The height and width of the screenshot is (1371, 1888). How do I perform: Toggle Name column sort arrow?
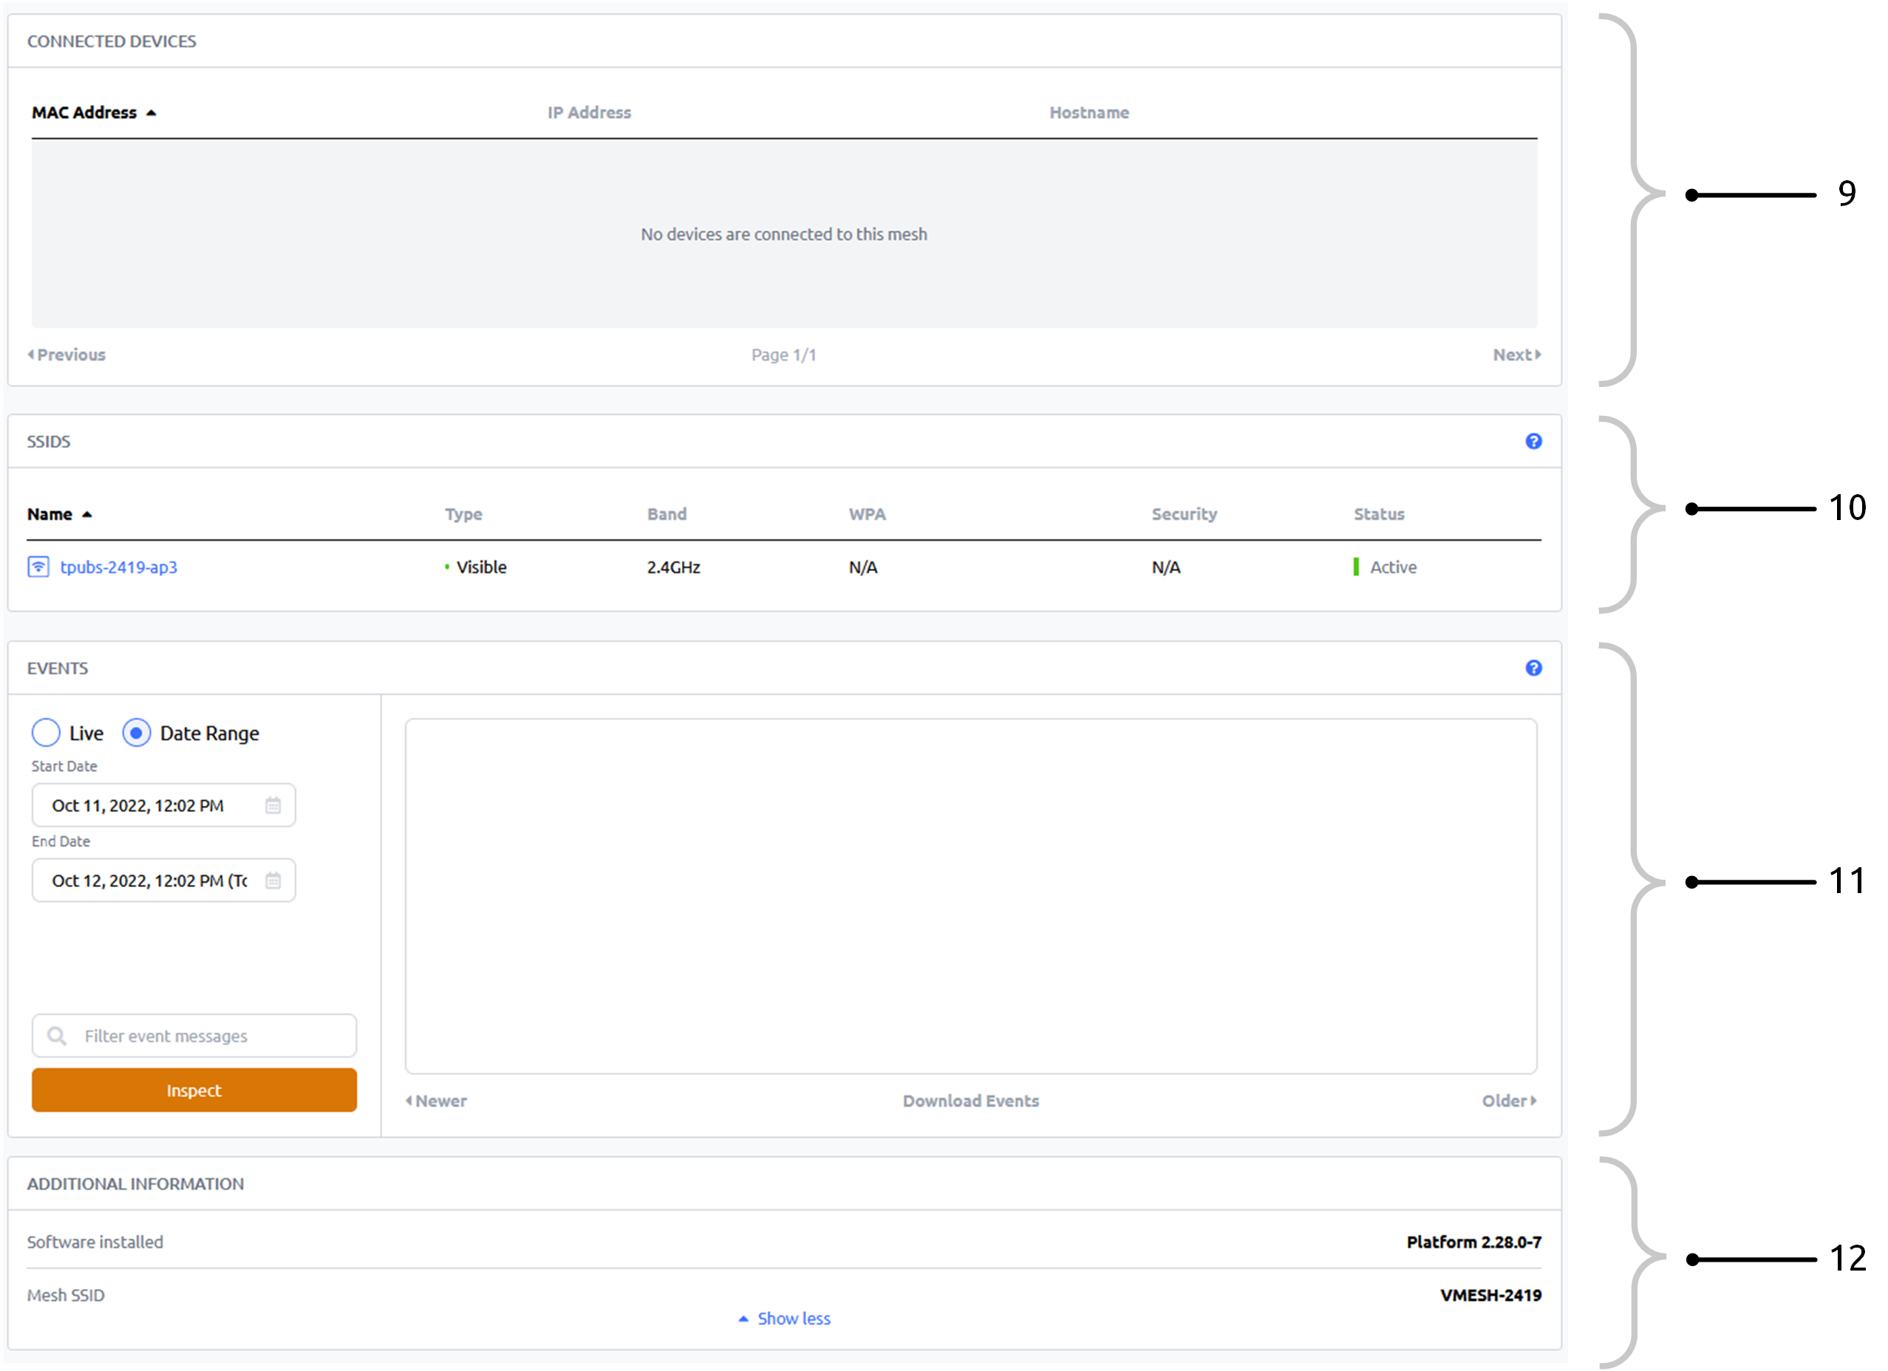click(86, 515)
